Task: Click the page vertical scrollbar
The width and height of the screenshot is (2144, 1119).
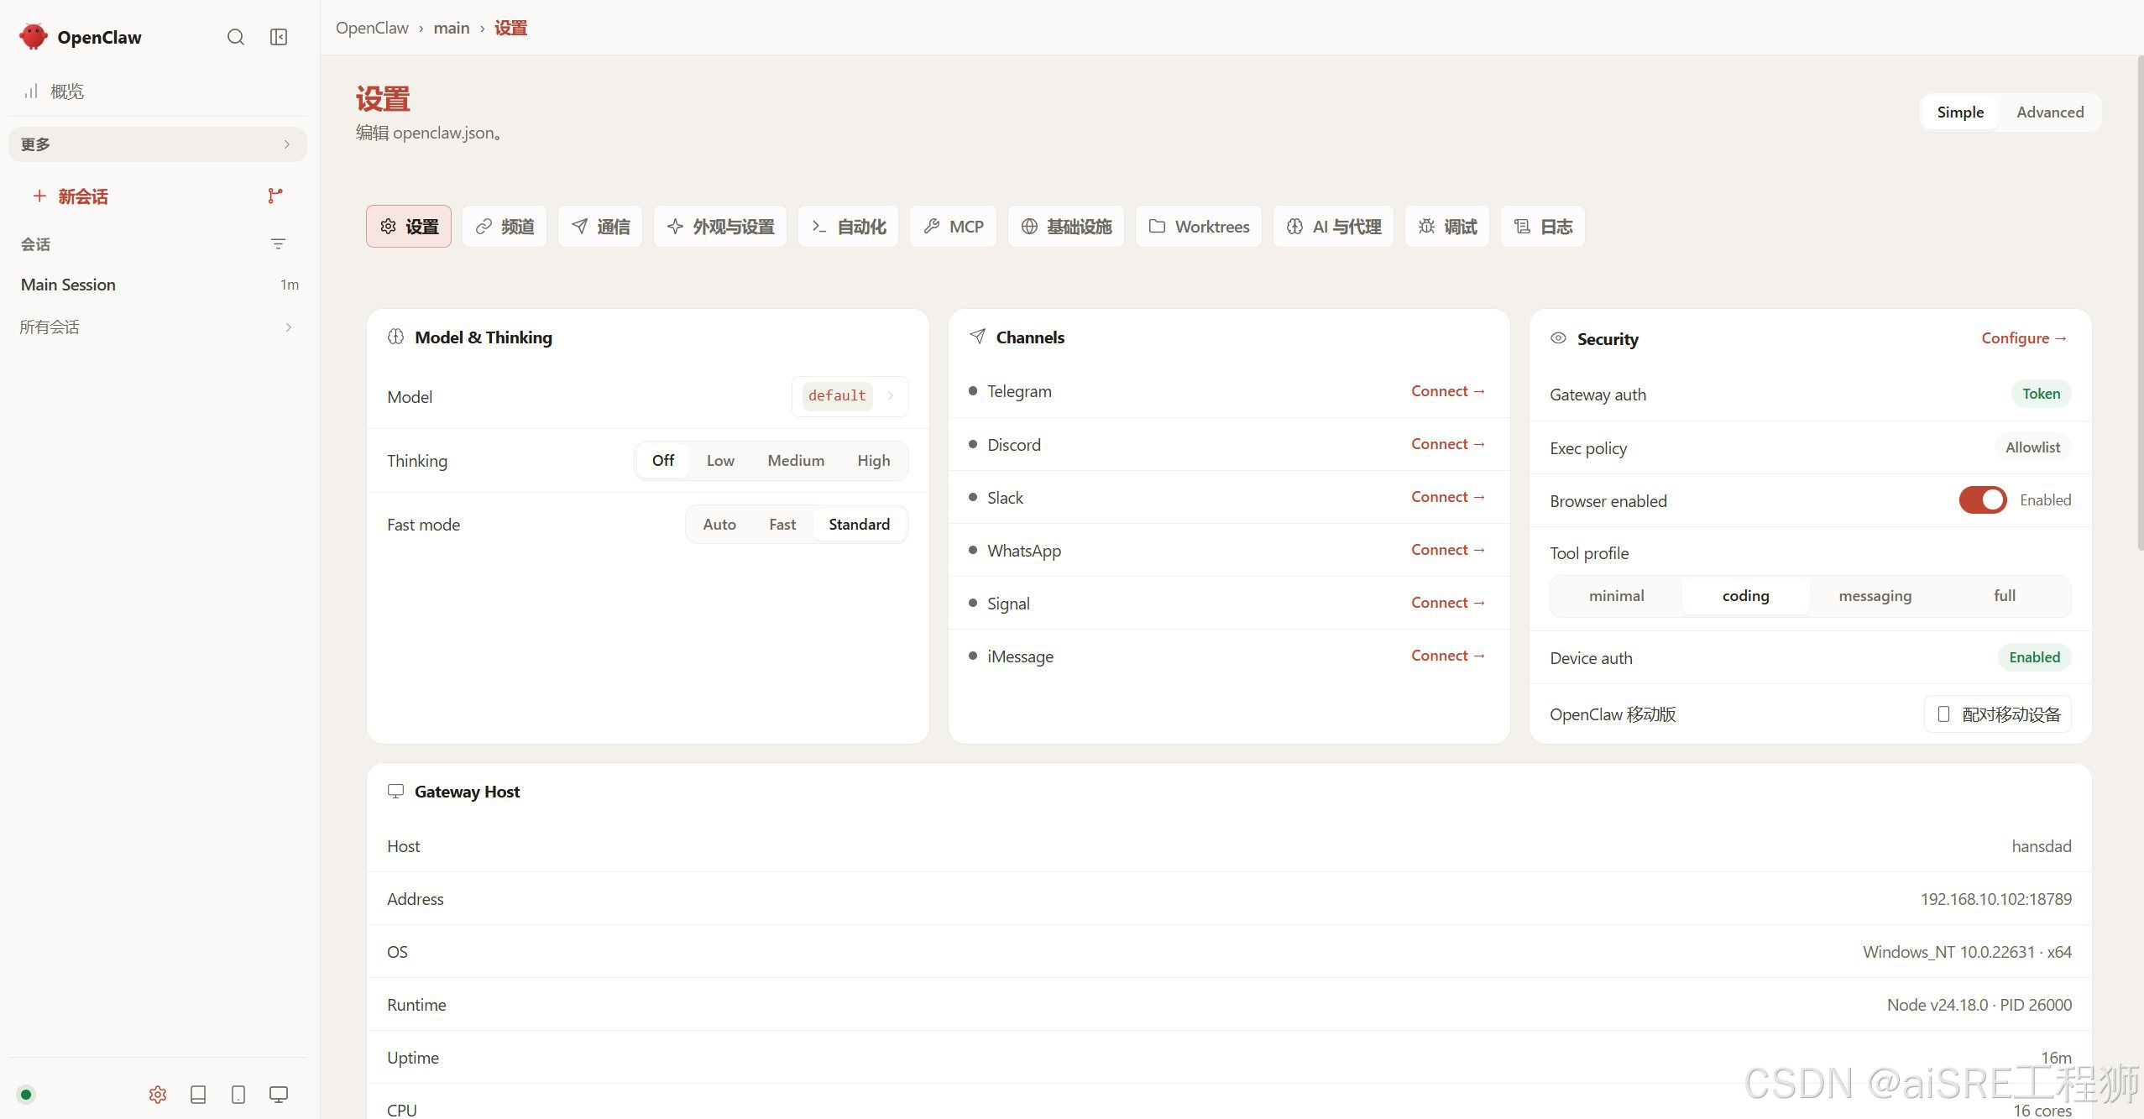Action: [x=2139, y=302]
